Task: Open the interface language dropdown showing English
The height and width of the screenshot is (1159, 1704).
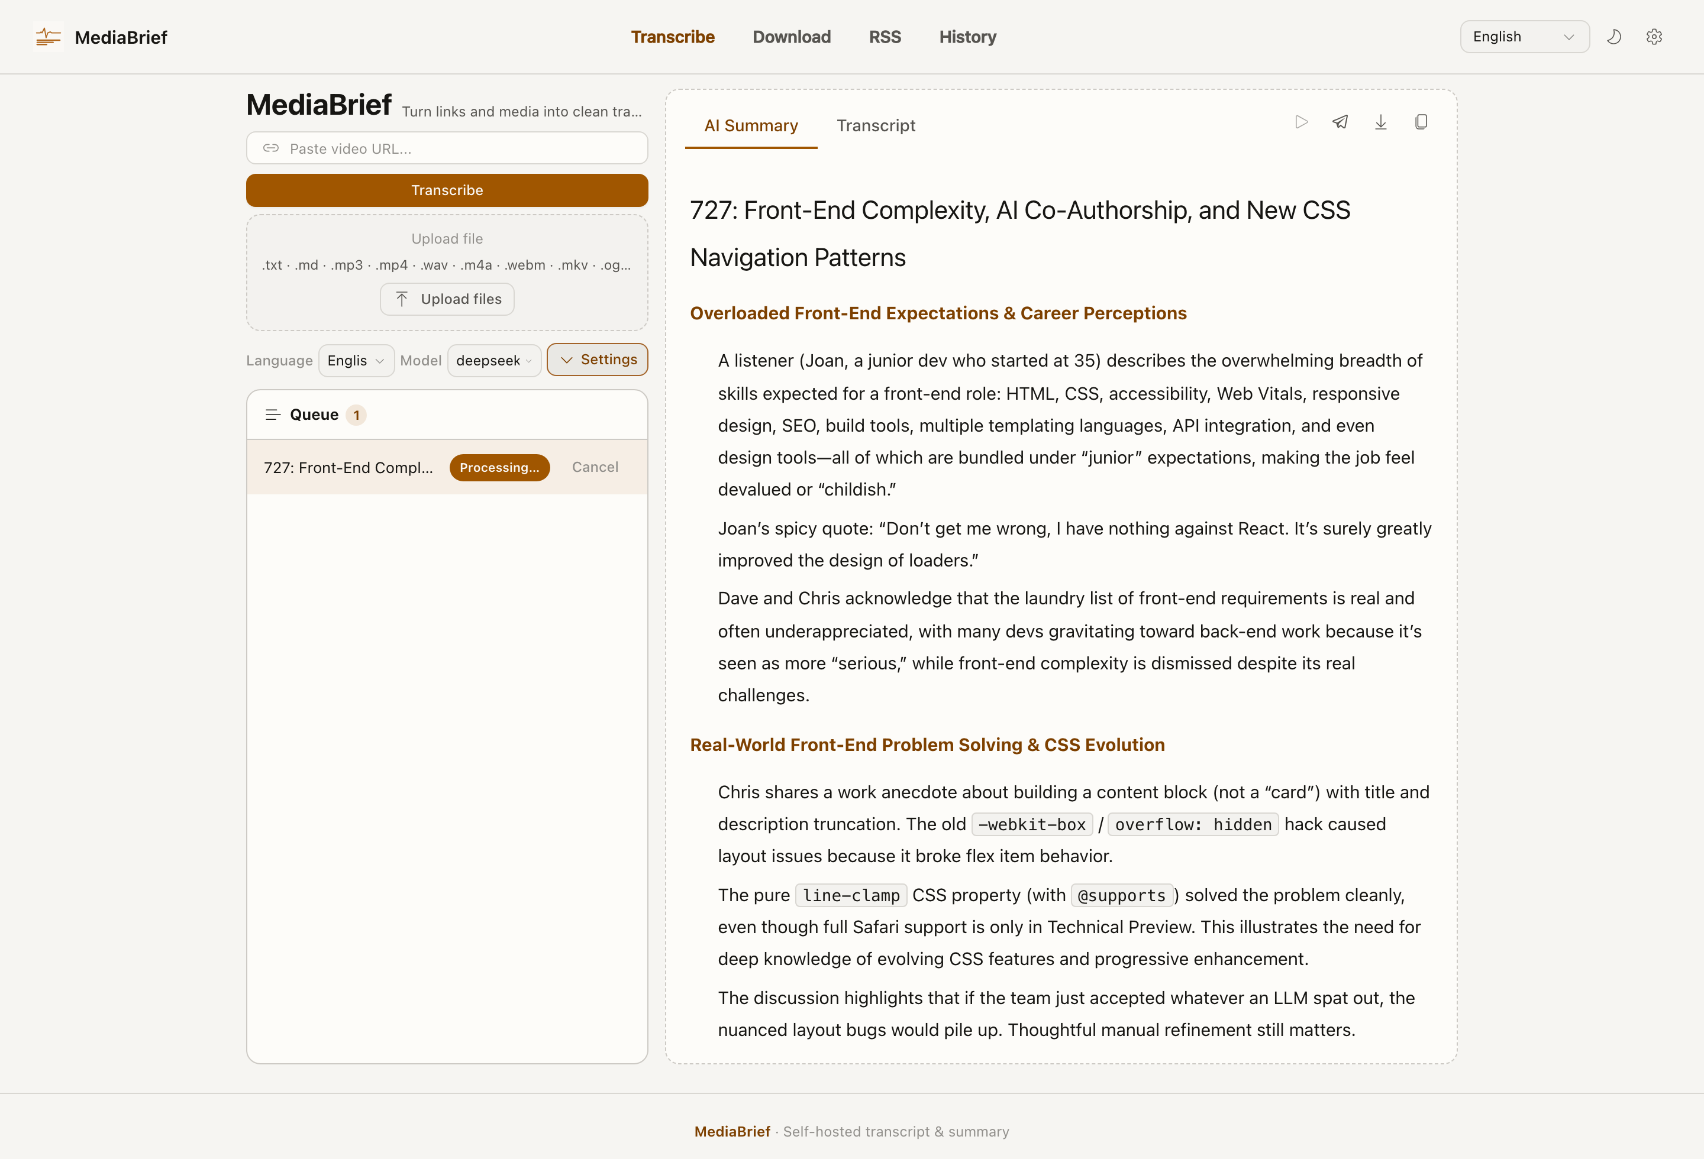Action: [x=1524, y=37]
